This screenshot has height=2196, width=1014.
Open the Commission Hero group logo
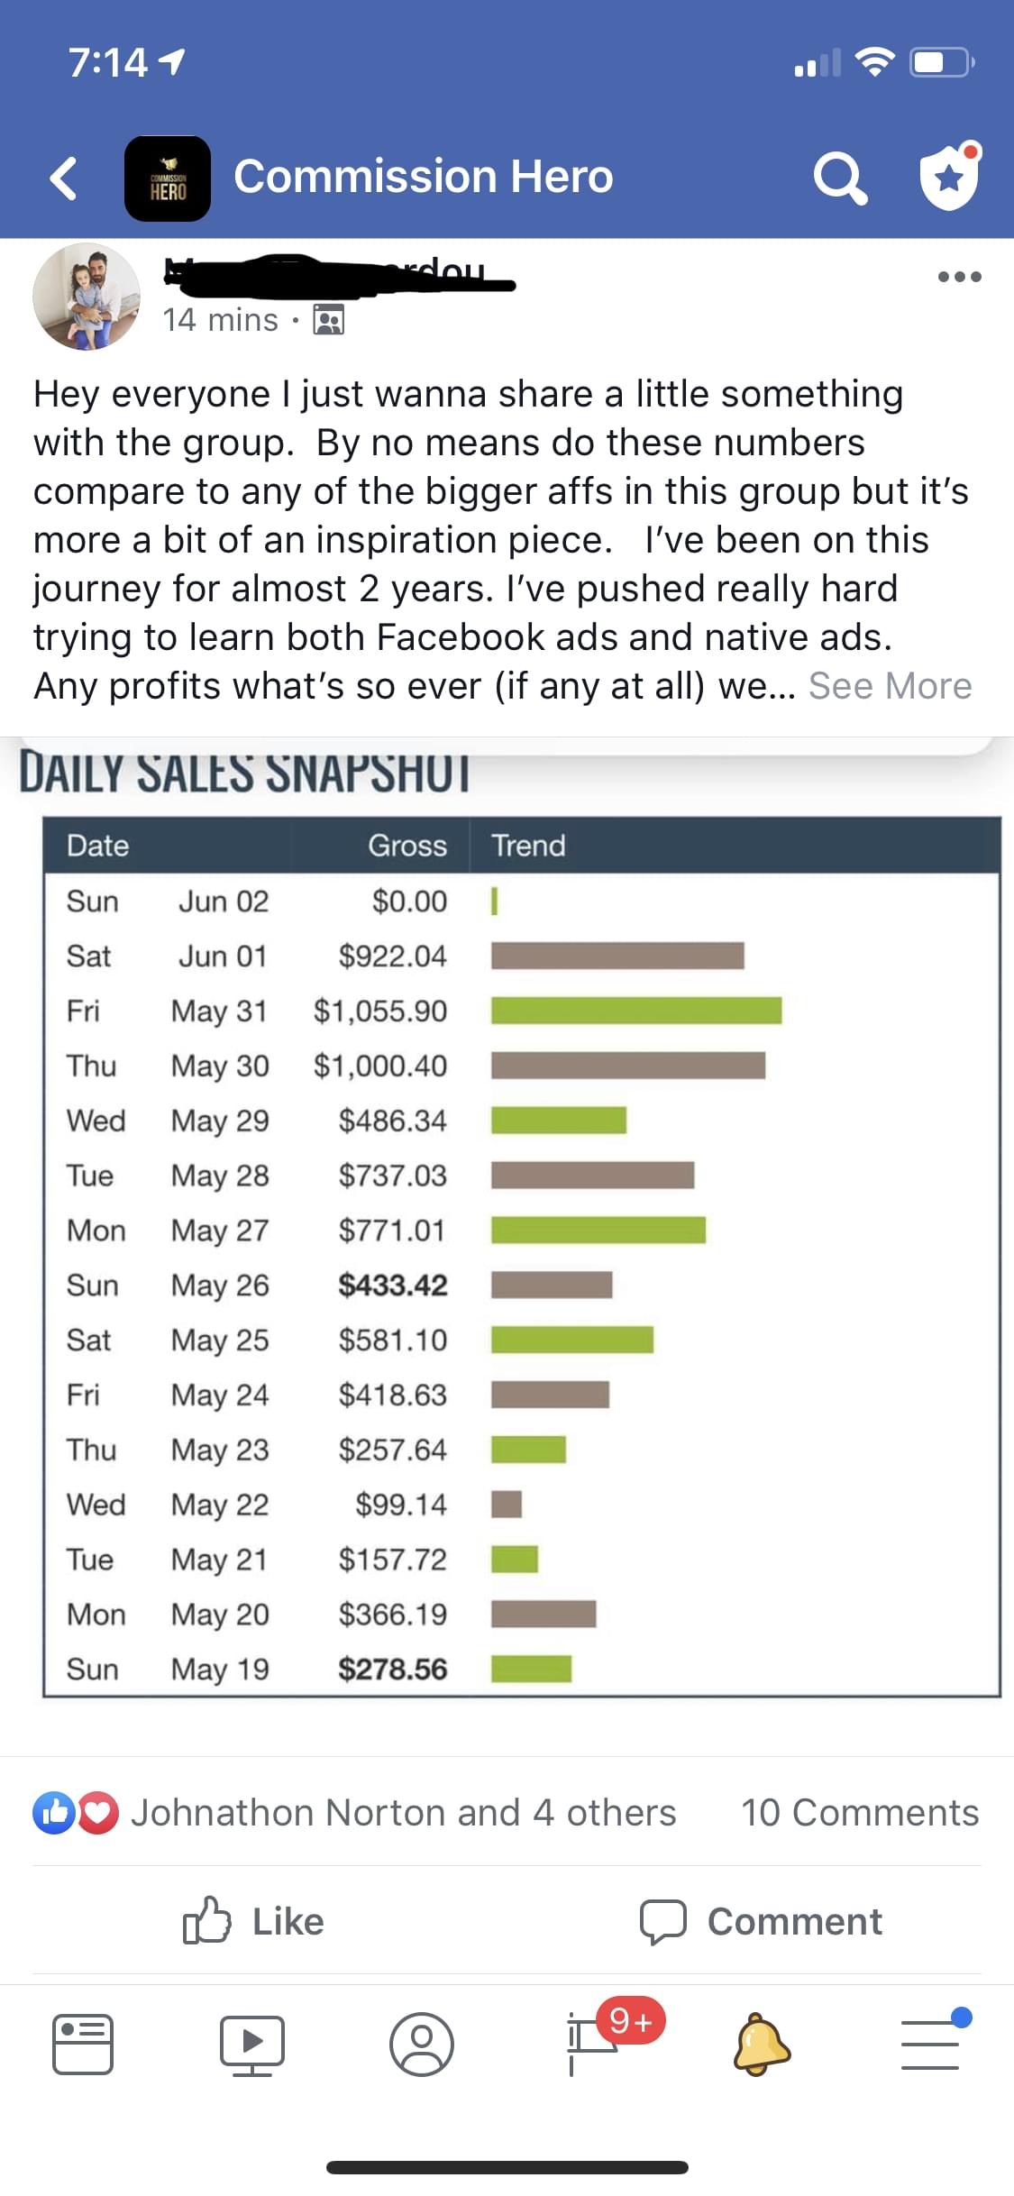pos(168,178)
